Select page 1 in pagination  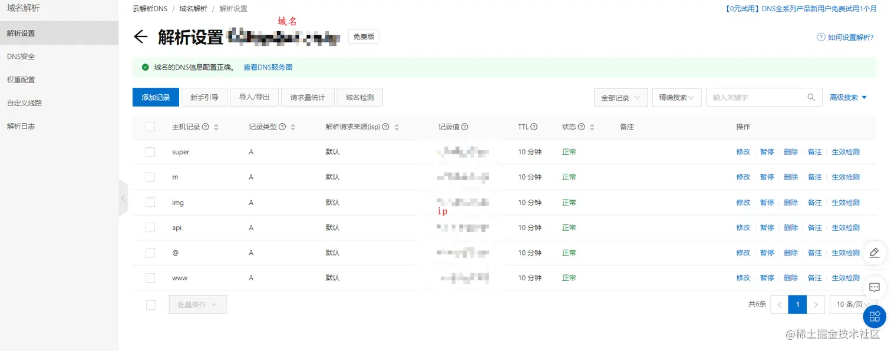(x=797, y=304)
